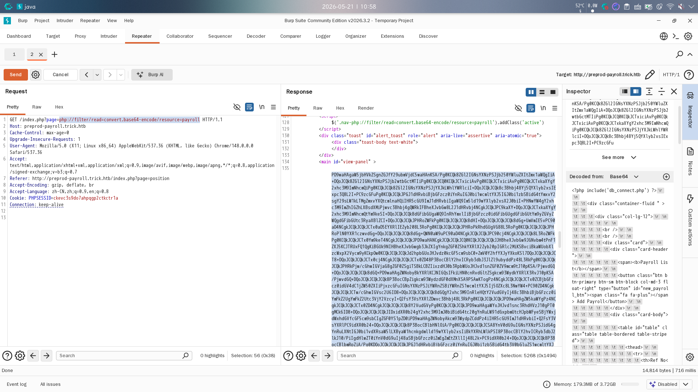Toggle hidden-content eye icon in Request
698x392 pixels.
(237, 107)
